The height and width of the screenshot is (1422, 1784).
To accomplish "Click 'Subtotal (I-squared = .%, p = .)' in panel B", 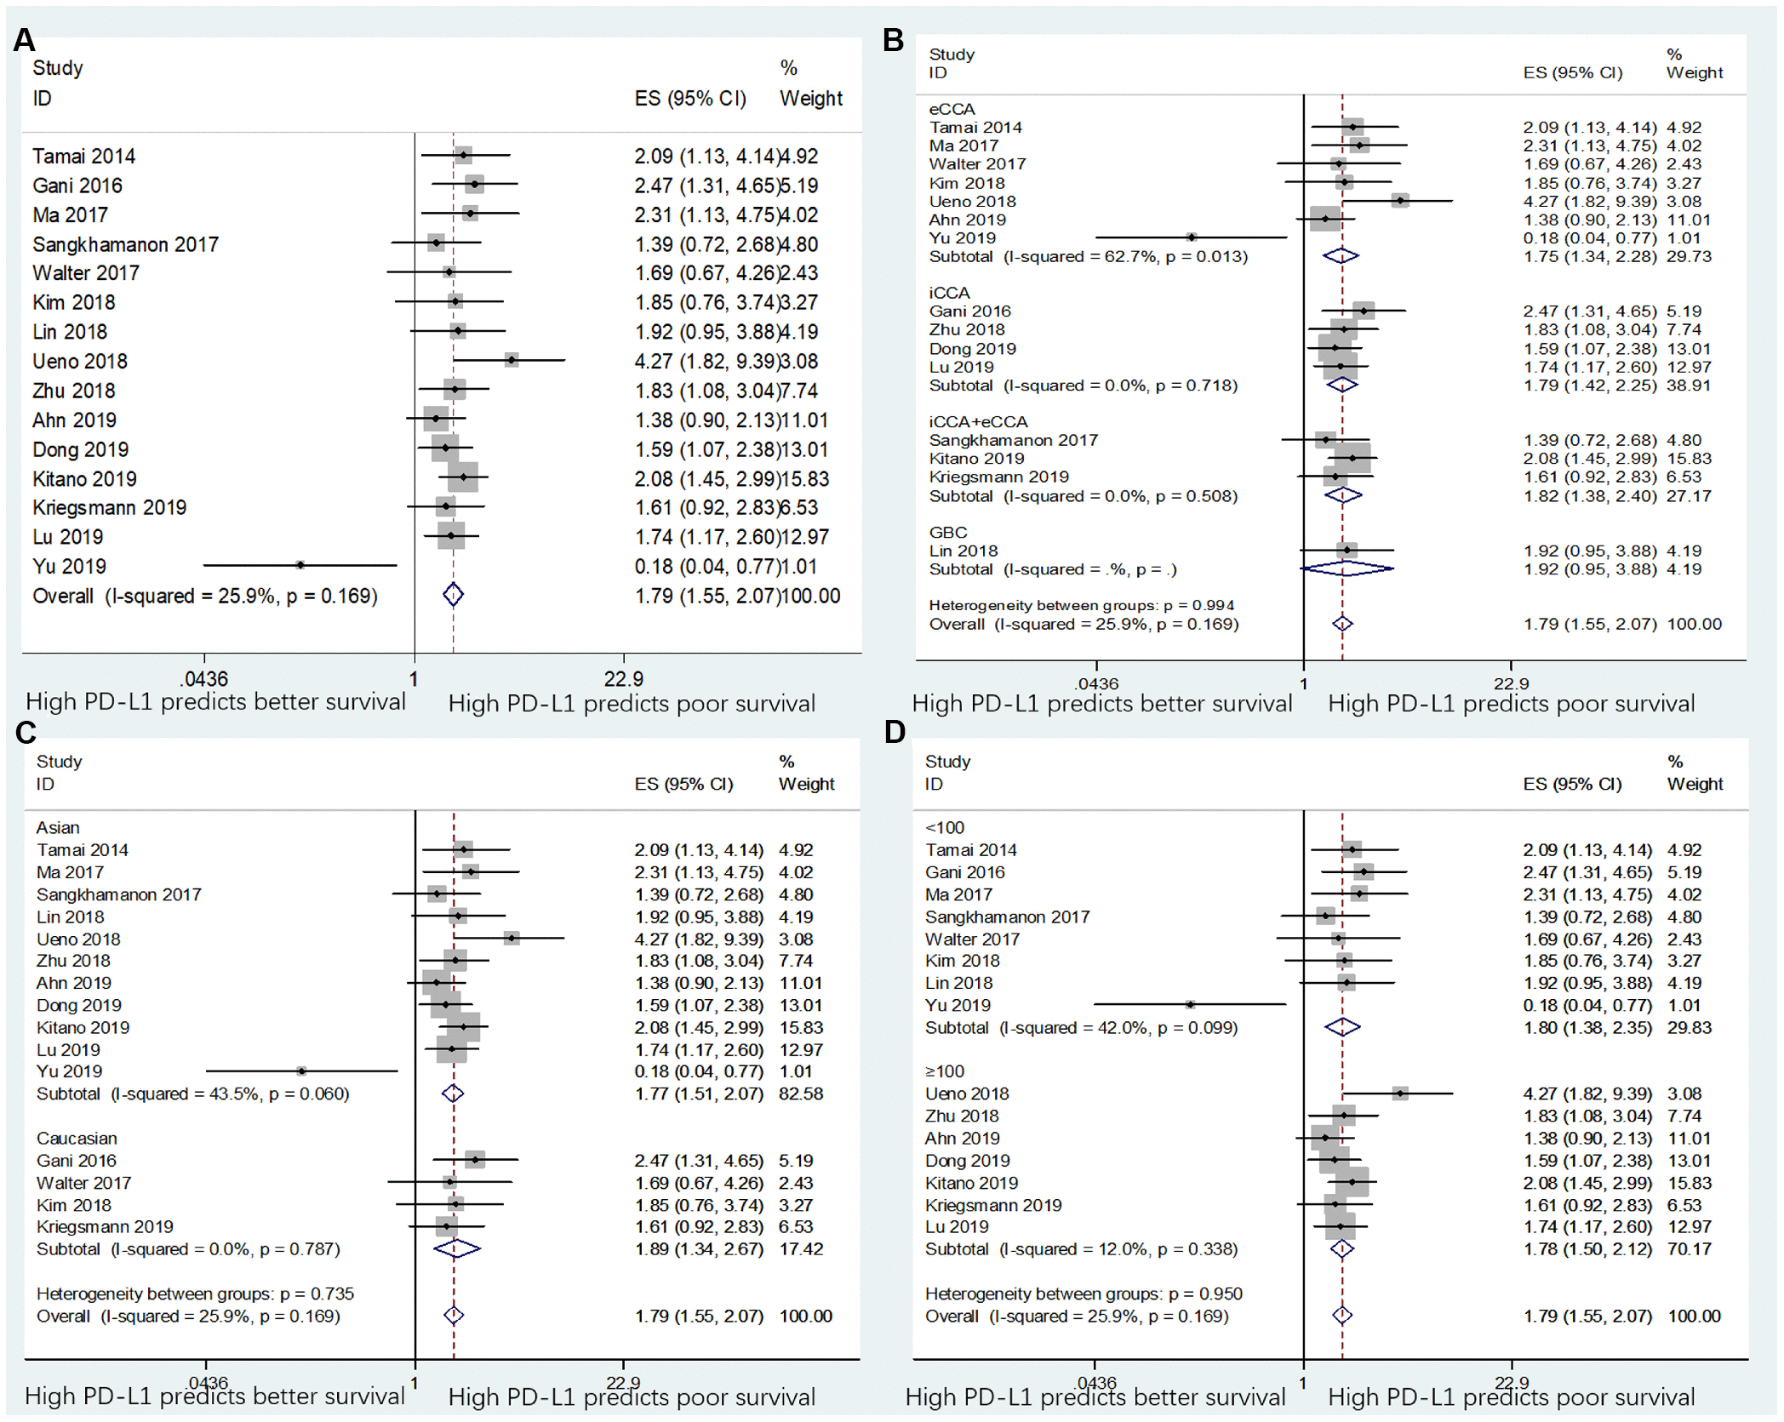I will click(x=1052, y=569).
